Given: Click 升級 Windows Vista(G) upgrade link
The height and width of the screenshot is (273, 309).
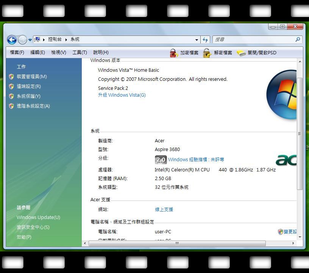Looking at the screenshot, I should click(x=122, y=95).
